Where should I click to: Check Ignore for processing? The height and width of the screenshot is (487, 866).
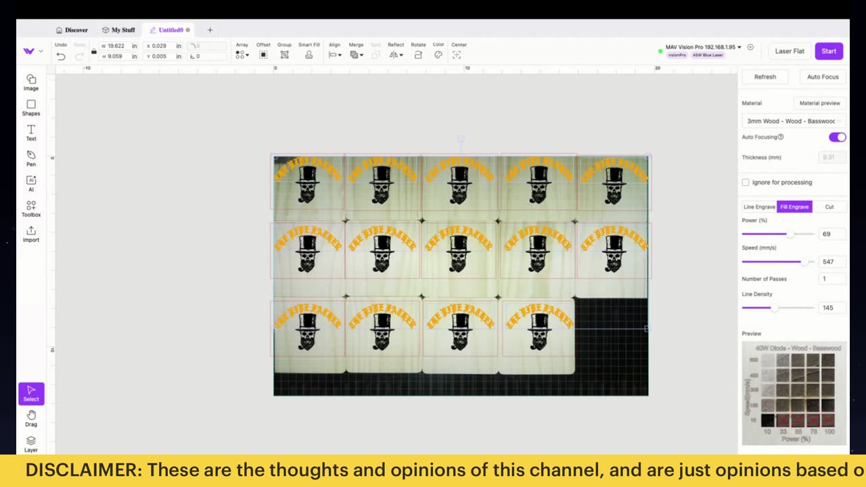(746, 182)
